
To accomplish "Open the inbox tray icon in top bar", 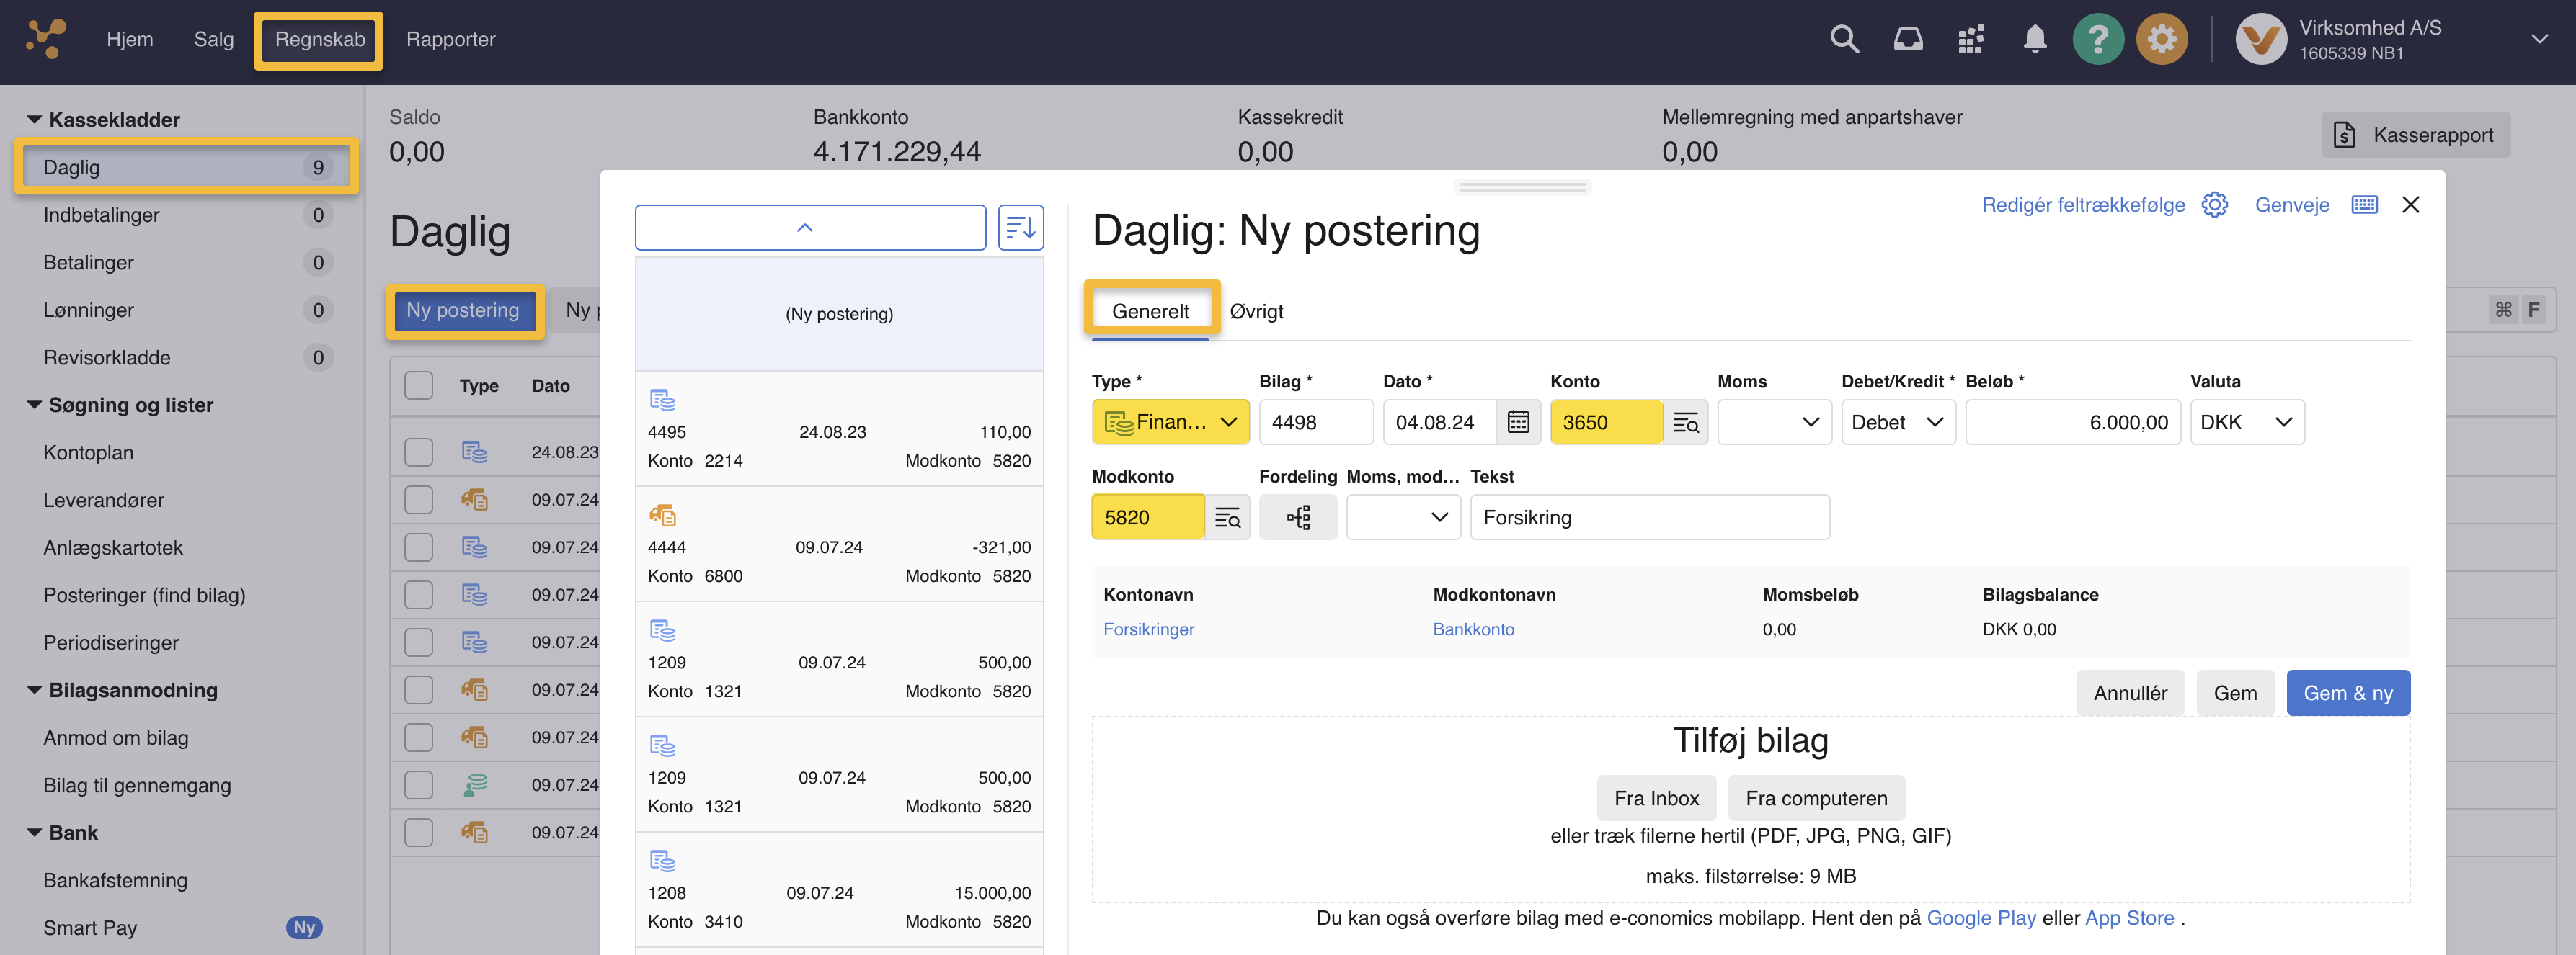I will (1908, 39).
